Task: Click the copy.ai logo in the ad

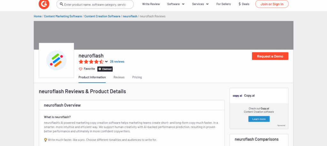Action: [237, 96]
